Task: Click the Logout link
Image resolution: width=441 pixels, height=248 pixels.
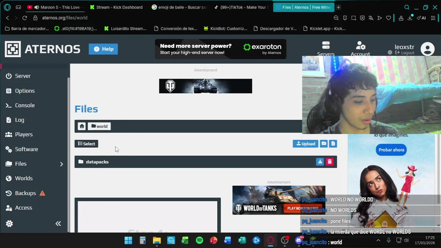Action: tap(405, 53)
